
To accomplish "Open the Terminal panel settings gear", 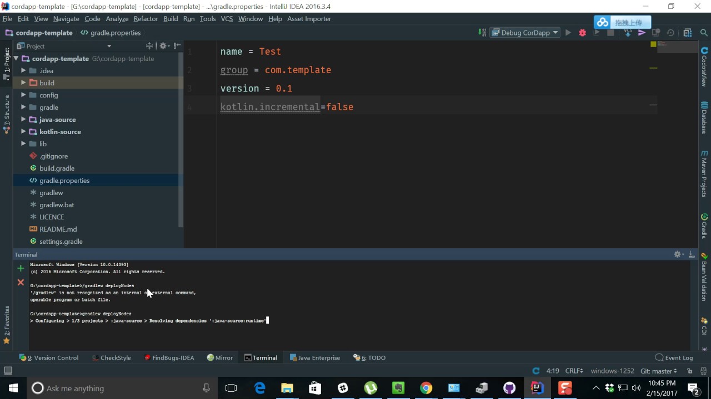I will click(678, 254).
